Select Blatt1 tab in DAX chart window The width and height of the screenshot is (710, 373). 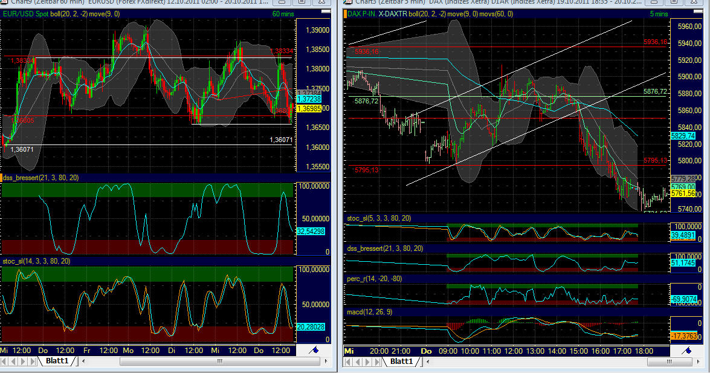(402, 362)
